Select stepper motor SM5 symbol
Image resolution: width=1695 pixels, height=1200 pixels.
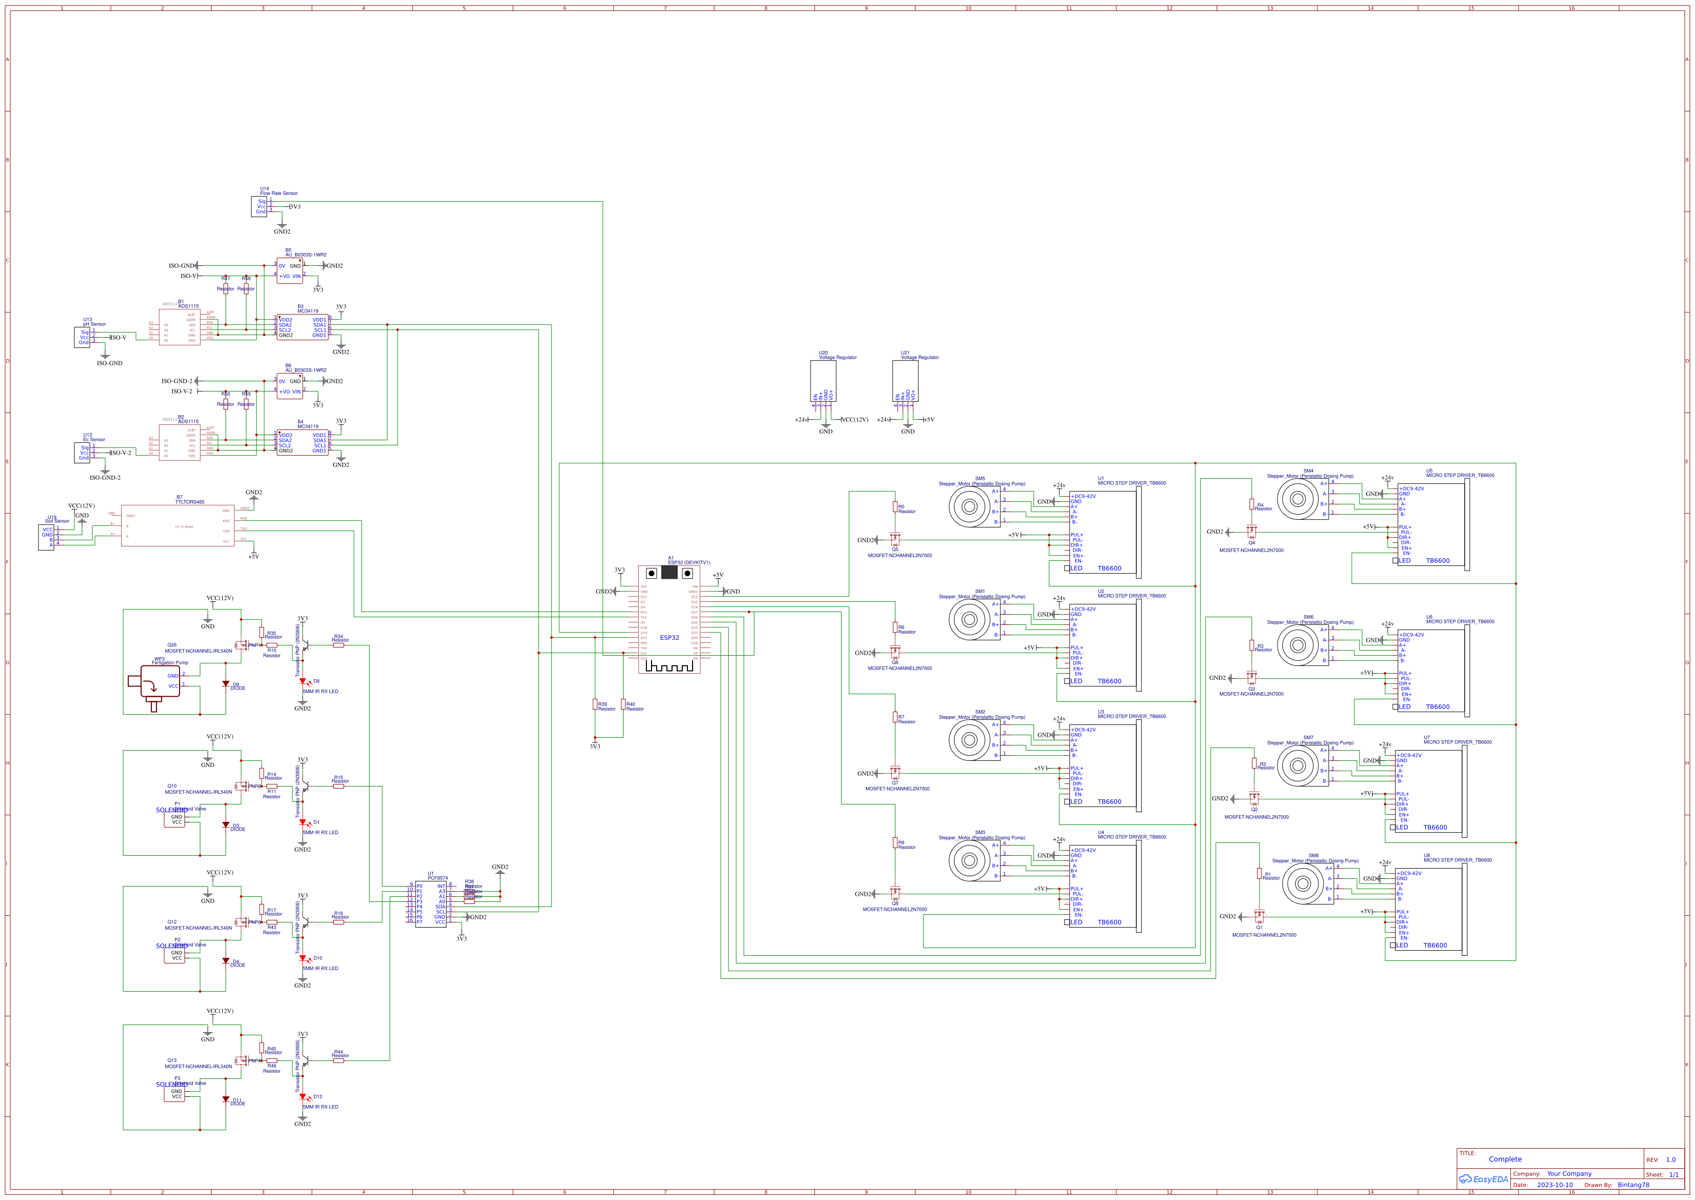[970, 507]
